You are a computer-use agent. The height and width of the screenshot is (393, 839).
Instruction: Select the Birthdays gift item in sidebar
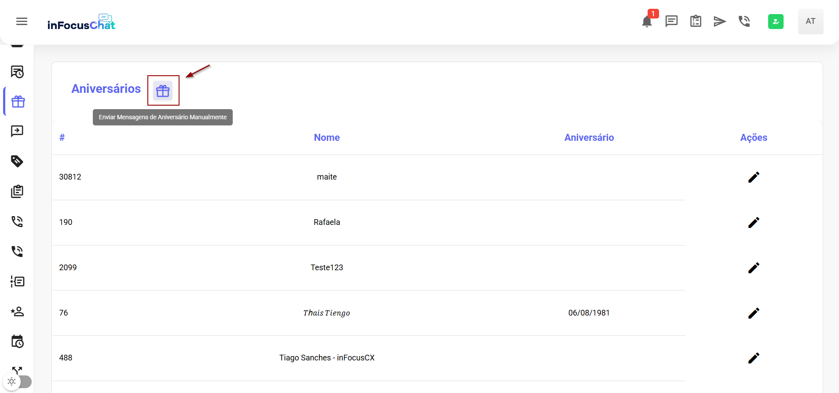(18, 102)
